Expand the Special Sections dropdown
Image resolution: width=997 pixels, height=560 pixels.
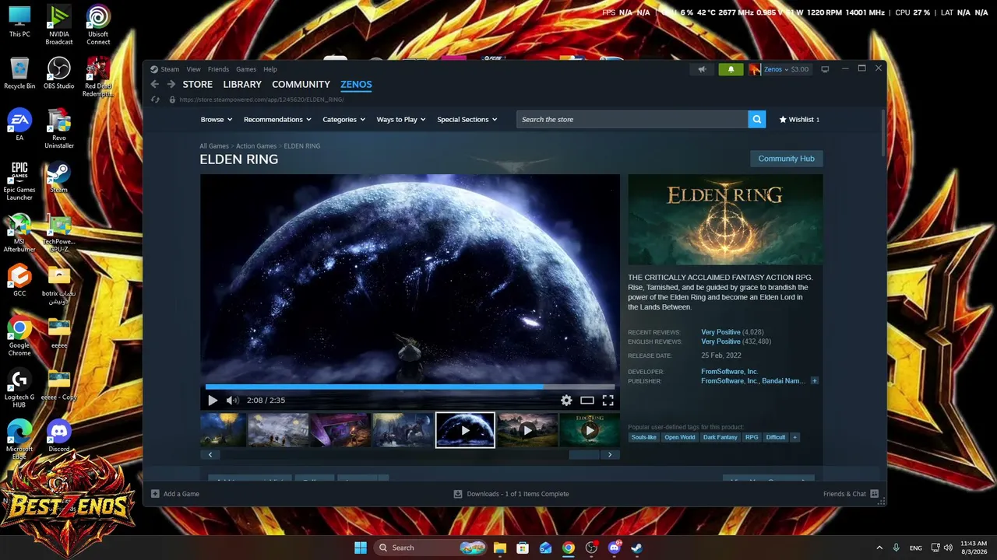[467, 120]
